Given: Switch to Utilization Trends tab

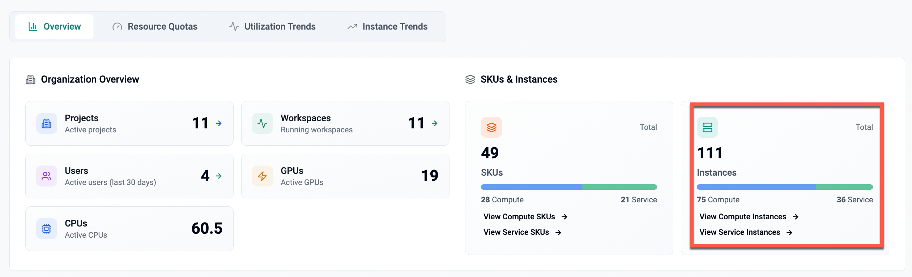Looking at the screenshot, I should coord(272,27).
